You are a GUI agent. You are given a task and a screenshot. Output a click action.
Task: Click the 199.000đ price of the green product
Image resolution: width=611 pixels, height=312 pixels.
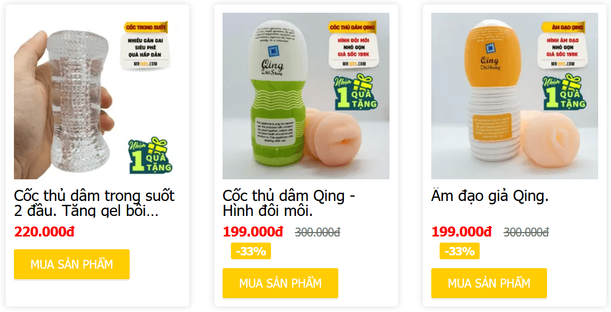click(x=253, y=232)
